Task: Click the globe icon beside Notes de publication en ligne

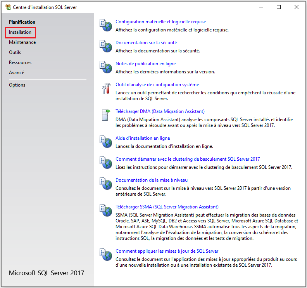Action: 106,67
